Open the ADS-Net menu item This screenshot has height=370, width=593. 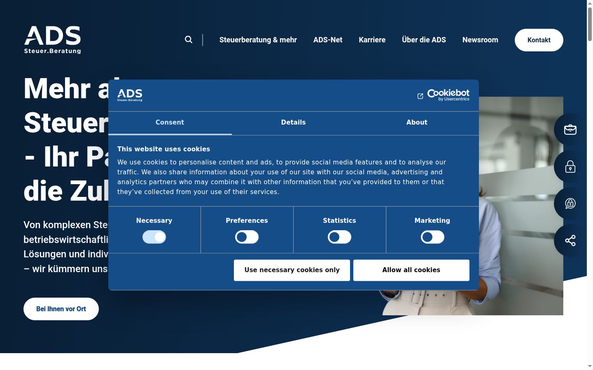(328, 40)
